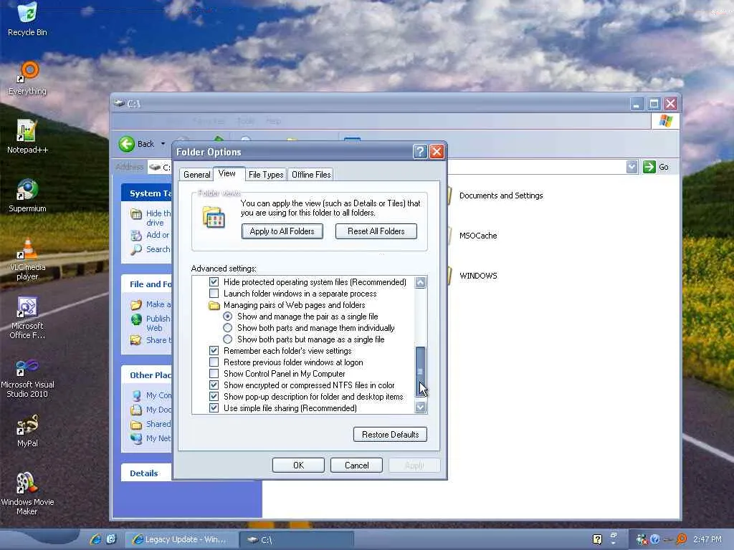Image resolution: width=734 pixels, height=550 pixels.
Task: Select the MSOCache folder
Action: coord(478,236)
